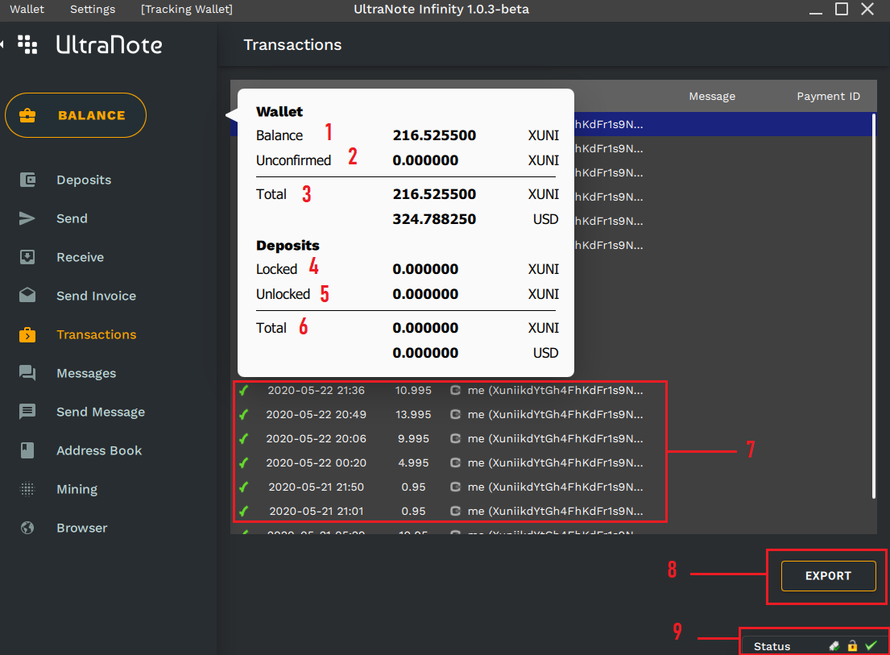The width and height of the screenshot is (890, 655).
Task: Click the Send Message icon
Action: click(27, 412)
